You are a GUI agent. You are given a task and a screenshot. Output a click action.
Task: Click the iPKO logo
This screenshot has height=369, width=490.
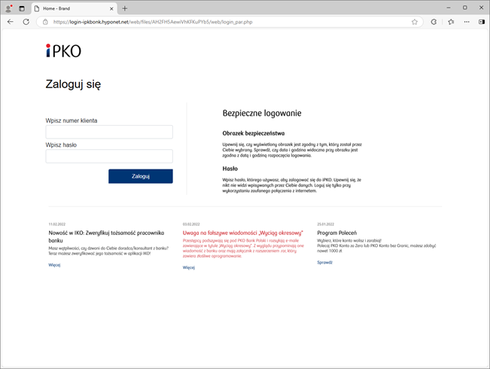coord(63,51)
